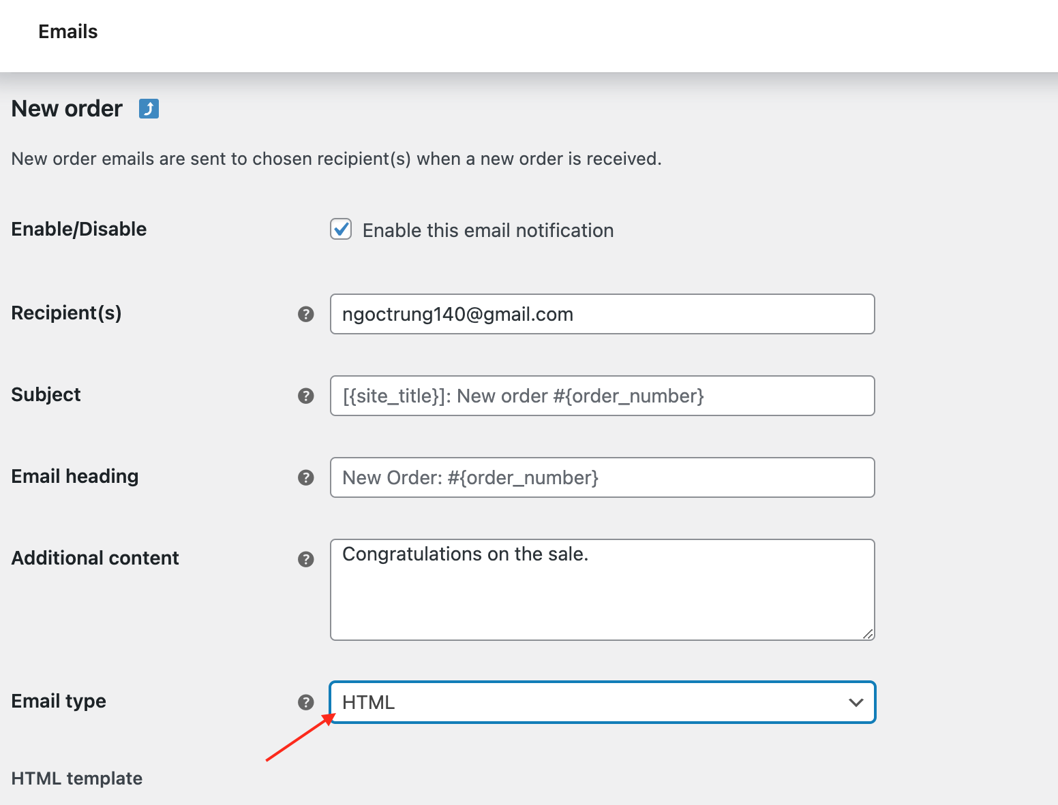
Task: Click the "Recipient(s)" field label
Action: 67,313
